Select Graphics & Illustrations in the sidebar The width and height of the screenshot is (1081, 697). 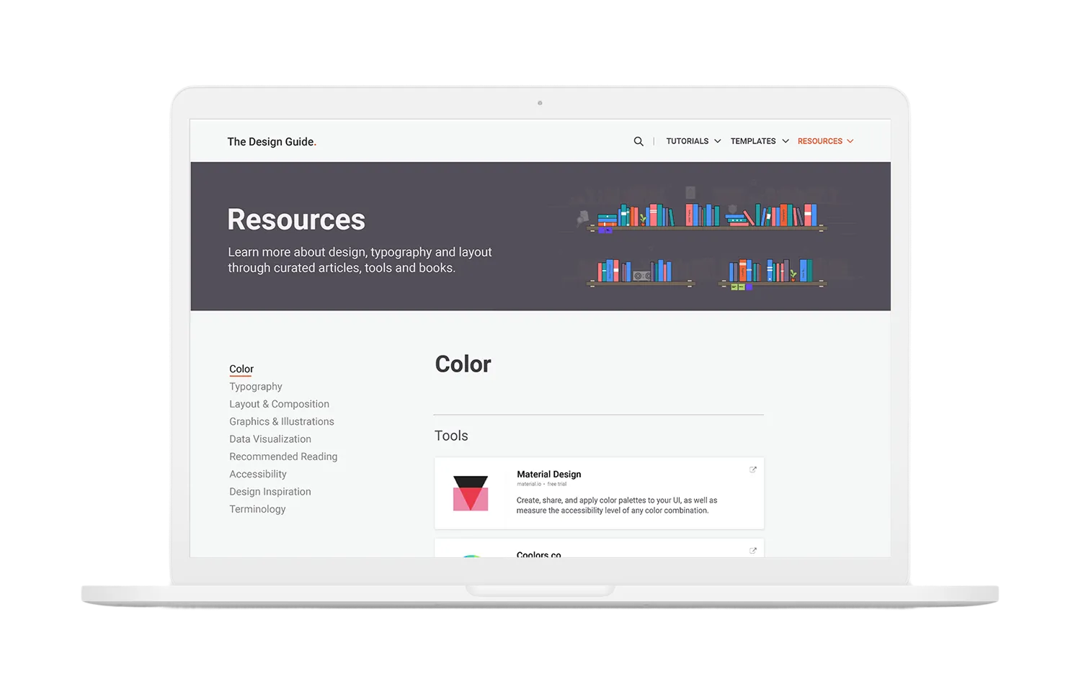tap(281, 421)
